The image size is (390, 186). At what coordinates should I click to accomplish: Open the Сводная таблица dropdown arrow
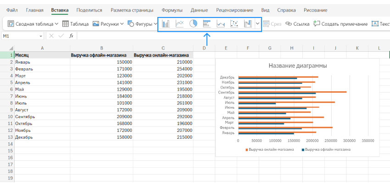[x=56, y=24]
